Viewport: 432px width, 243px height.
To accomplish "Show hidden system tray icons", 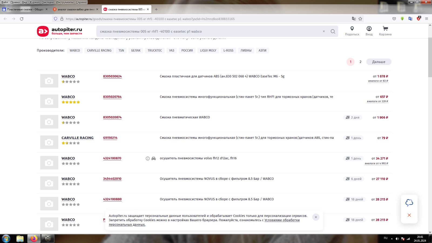I will (x=392, y=239).
